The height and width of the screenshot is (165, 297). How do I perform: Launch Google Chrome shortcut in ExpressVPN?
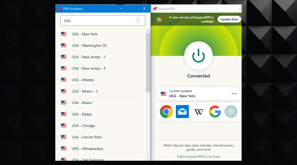click(x=166, y=112)
